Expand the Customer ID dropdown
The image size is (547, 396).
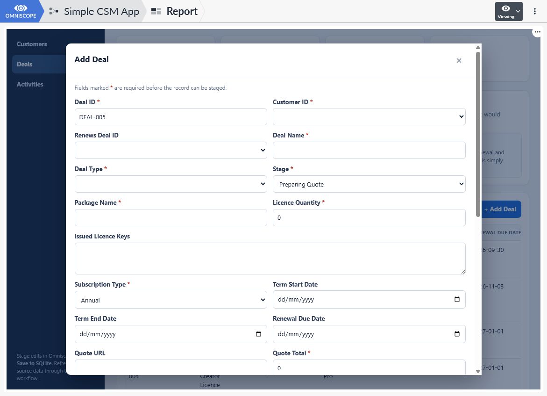[369, 116]
